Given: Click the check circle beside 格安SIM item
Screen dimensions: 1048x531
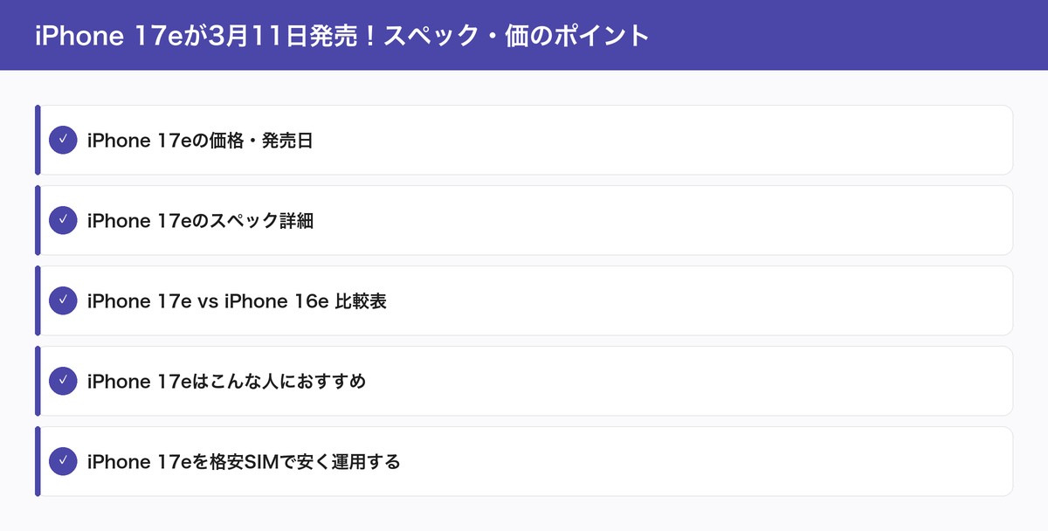Looking at the screenshot, I should tap(64, 461).
